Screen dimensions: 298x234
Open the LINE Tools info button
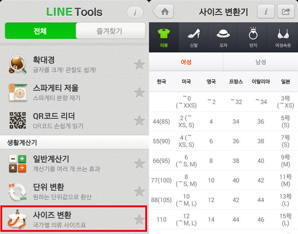[135, 13]
